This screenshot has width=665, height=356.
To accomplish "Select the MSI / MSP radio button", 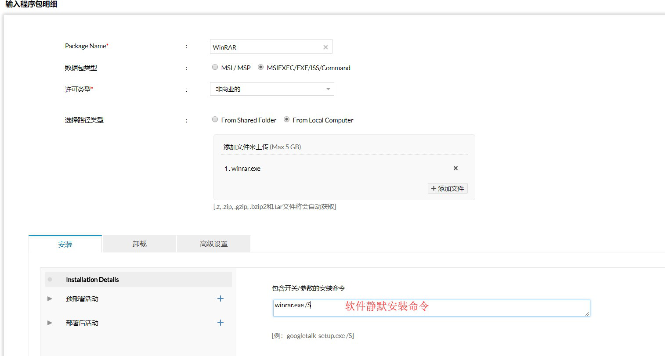I will tap(215, 67).
